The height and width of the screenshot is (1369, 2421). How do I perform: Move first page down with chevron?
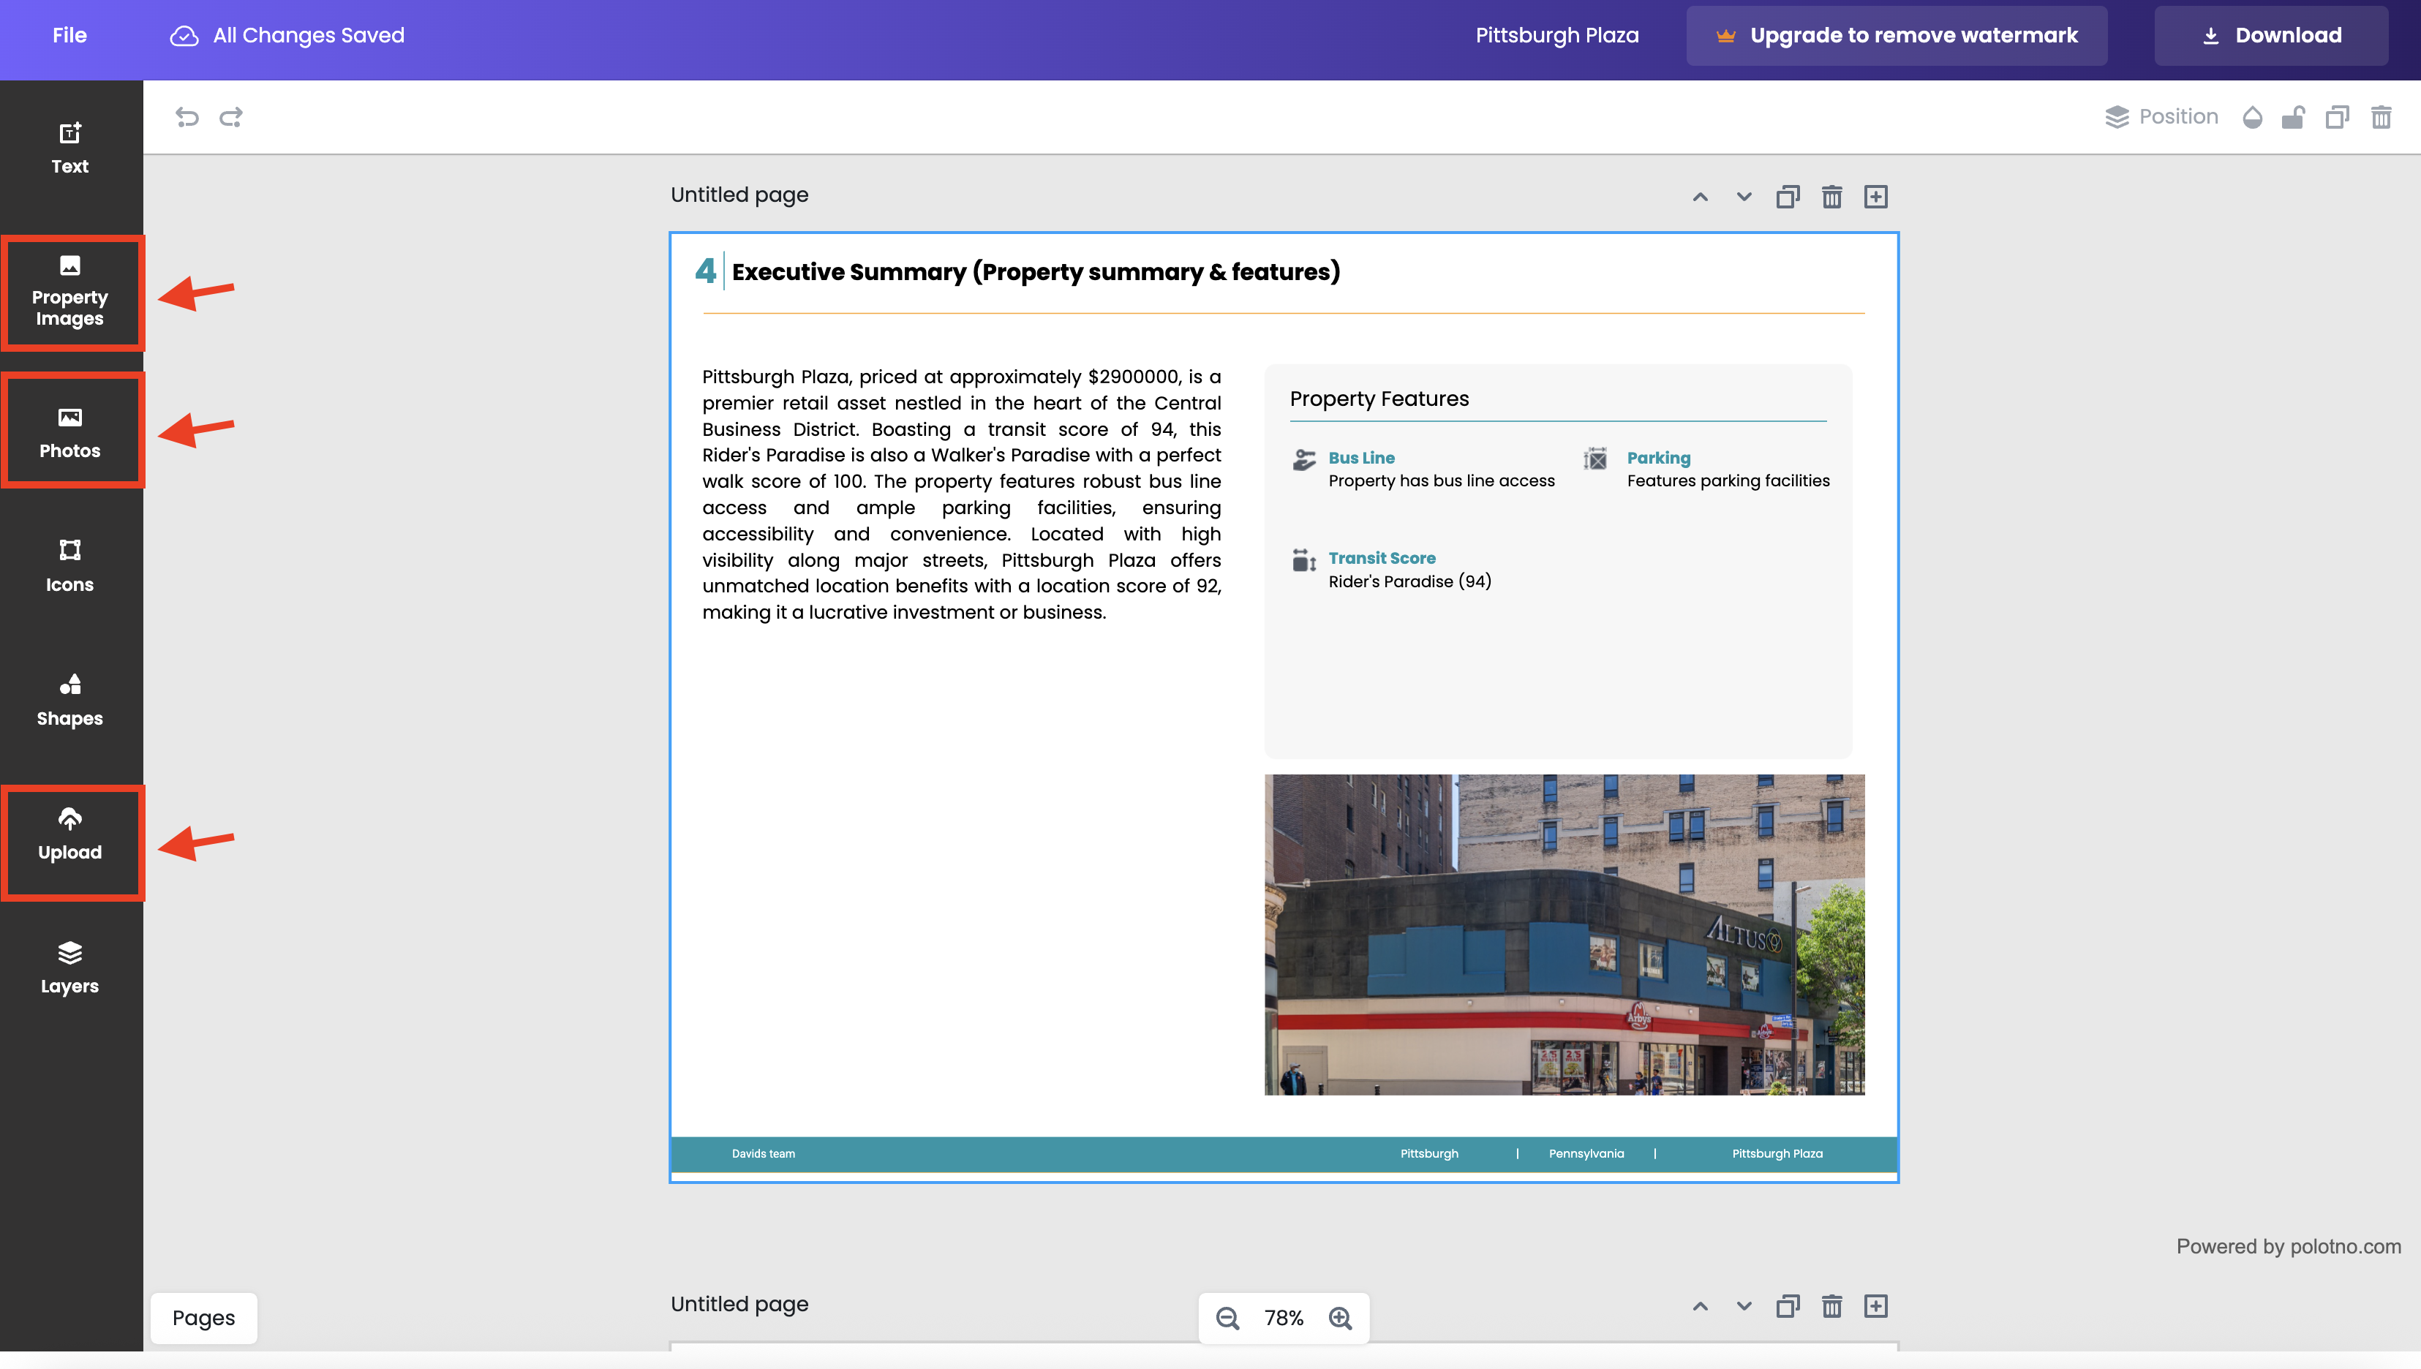[x=1744, y=197]
